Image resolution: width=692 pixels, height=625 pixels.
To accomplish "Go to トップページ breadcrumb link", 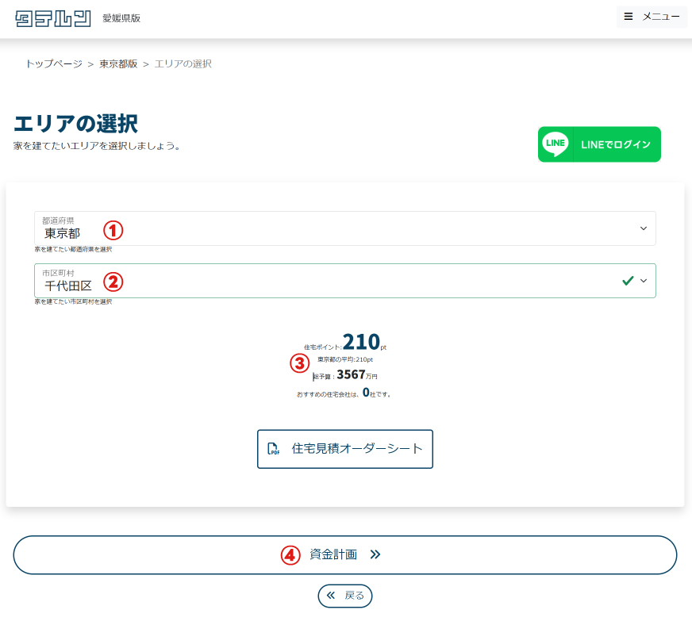I will [x=54, y=63].
